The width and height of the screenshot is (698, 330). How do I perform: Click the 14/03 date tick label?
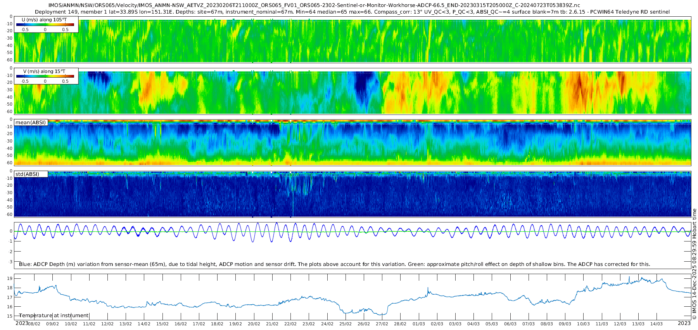point(657,324)
